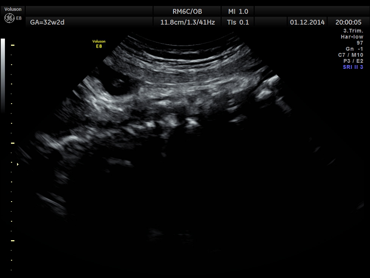Click the time 20:00:05 display
370x278 pixels.
[348, 22]
